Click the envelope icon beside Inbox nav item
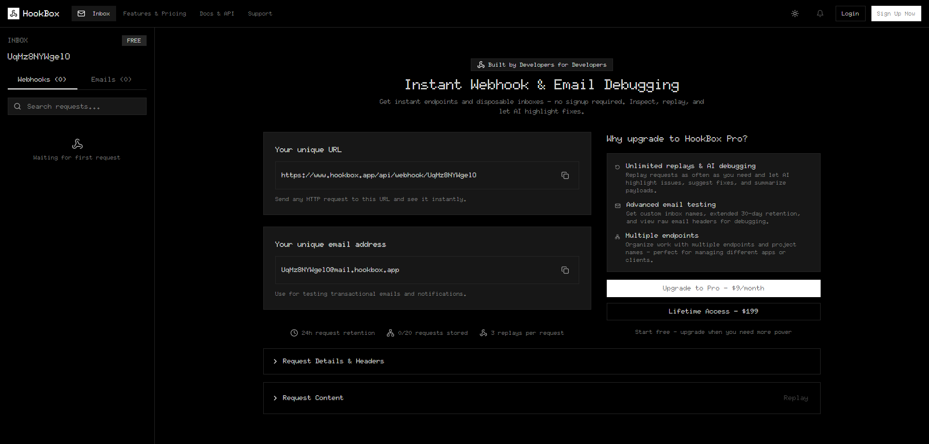Screen dimensions: 929x444 [x=82, y=14]
